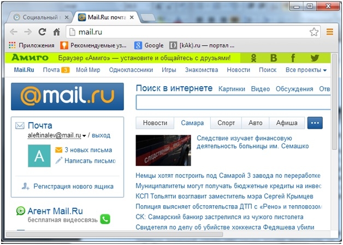Close the Mail.Ru: почта tab
Image resolution: width=343 pixels, height=245 pixels.
pos(132,17)
